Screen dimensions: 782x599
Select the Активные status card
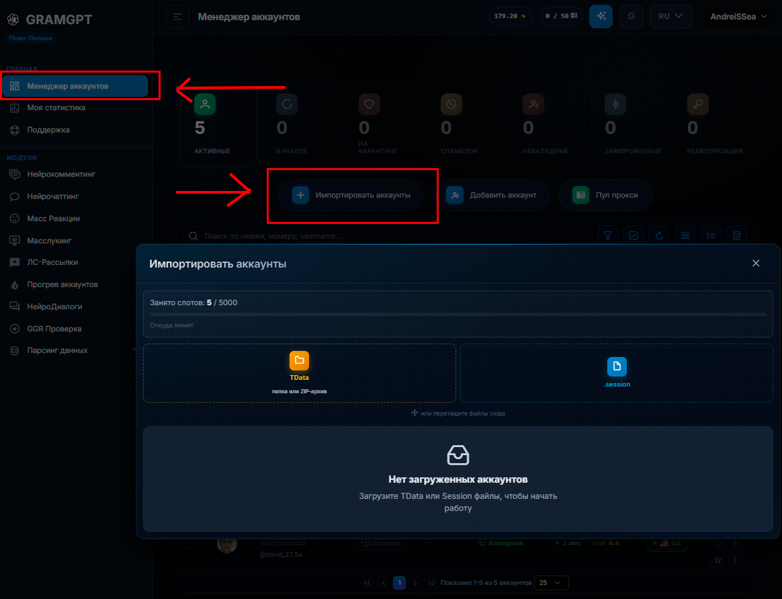pos(218,124)
